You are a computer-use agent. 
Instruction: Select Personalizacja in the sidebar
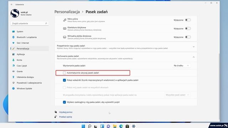click(30, 49)
